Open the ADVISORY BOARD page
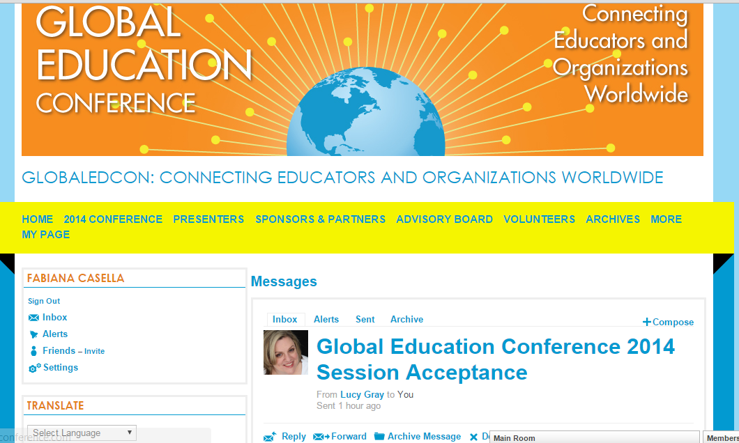The image size is (739, 443). pyautogui.click(x=444, y=219)
